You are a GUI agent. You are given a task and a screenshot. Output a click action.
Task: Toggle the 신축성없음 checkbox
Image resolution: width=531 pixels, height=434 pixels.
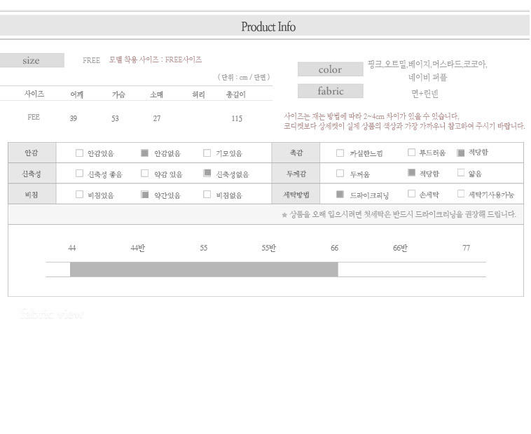[x=207, y=174]
